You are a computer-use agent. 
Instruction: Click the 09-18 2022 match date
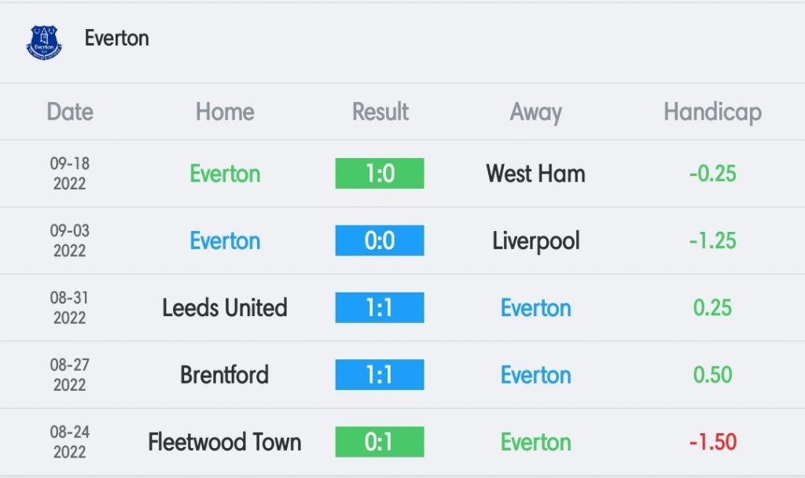pyautogui.click(x=70, y=174)
